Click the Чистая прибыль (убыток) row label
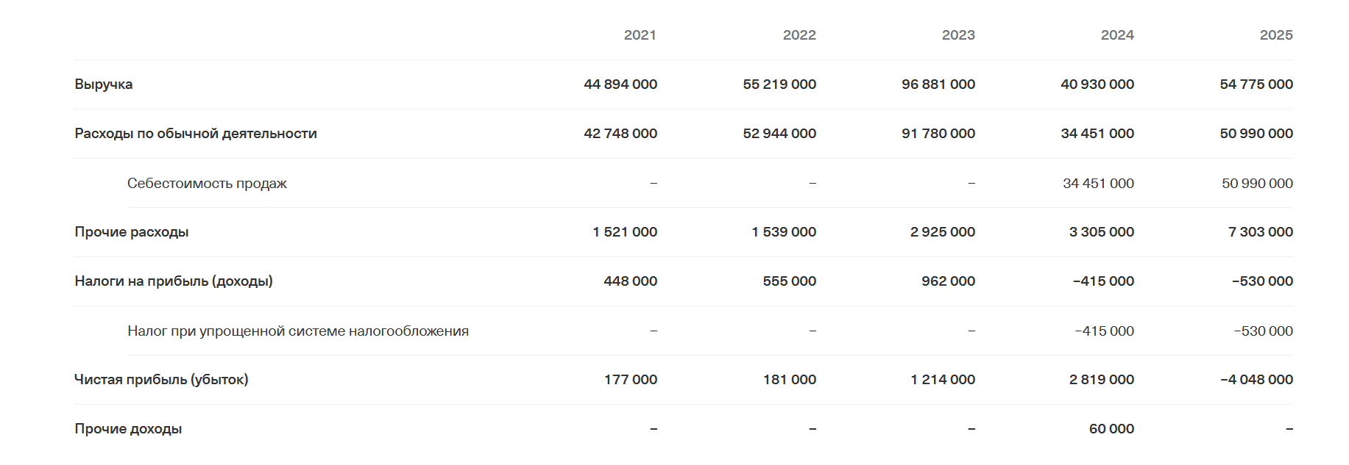This screenshot has width=1349, height=465. 161,380
